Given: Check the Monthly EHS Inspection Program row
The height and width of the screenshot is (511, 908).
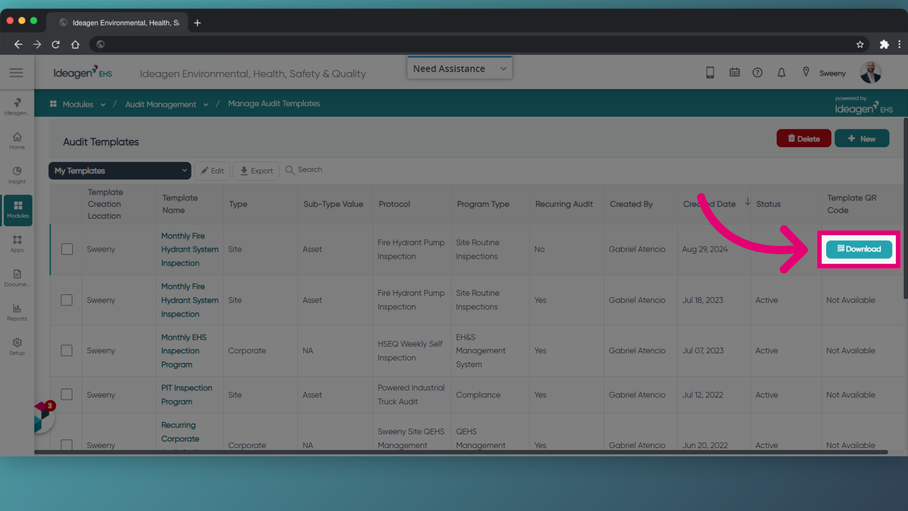Looking at the screenshot, I should click(x=67, y=351).
